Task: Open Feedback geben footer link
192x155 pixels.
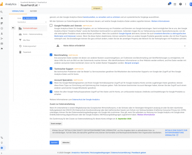Action: 139,153
